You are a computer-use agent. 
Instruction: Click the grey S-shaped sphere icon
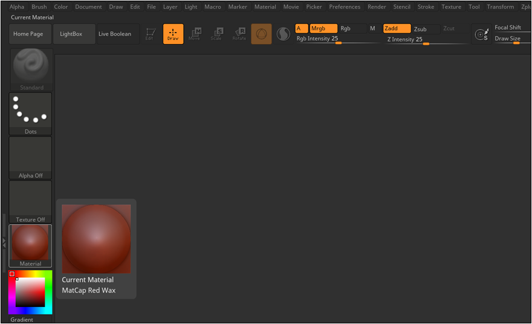tap(283, 34)
